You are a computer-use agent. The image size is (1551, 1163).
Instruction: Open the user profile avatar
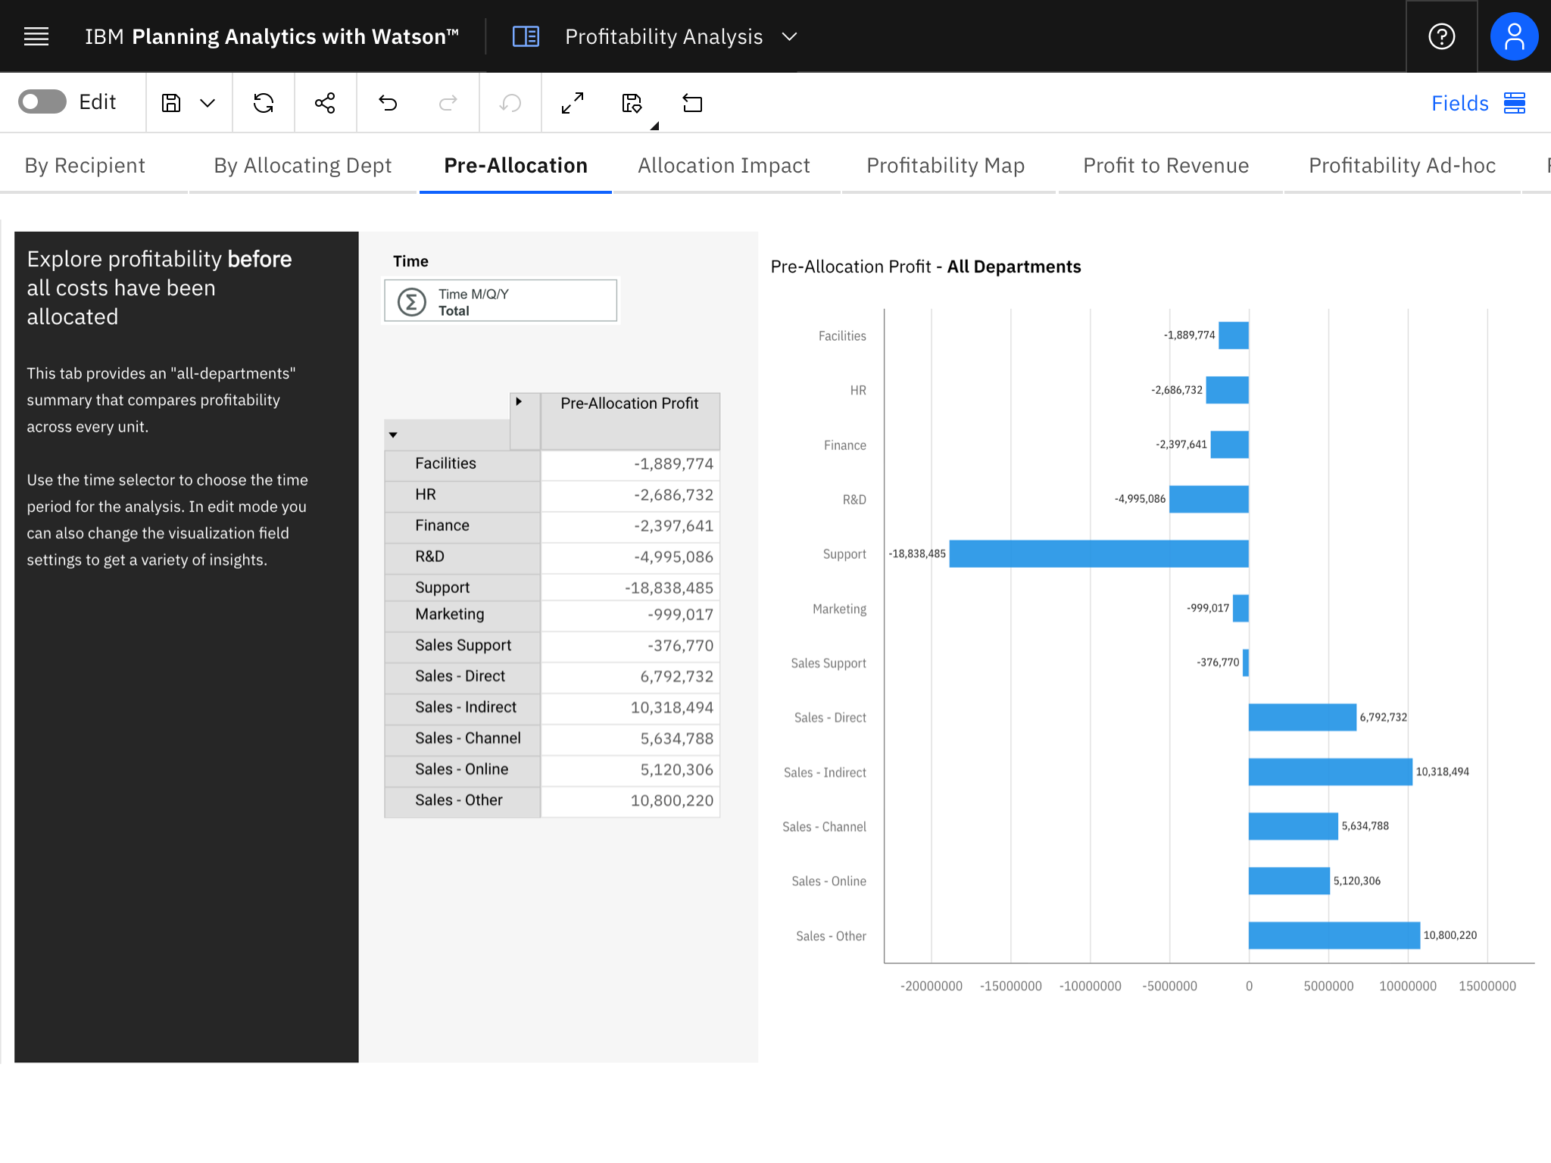(x=1514, y=36)
